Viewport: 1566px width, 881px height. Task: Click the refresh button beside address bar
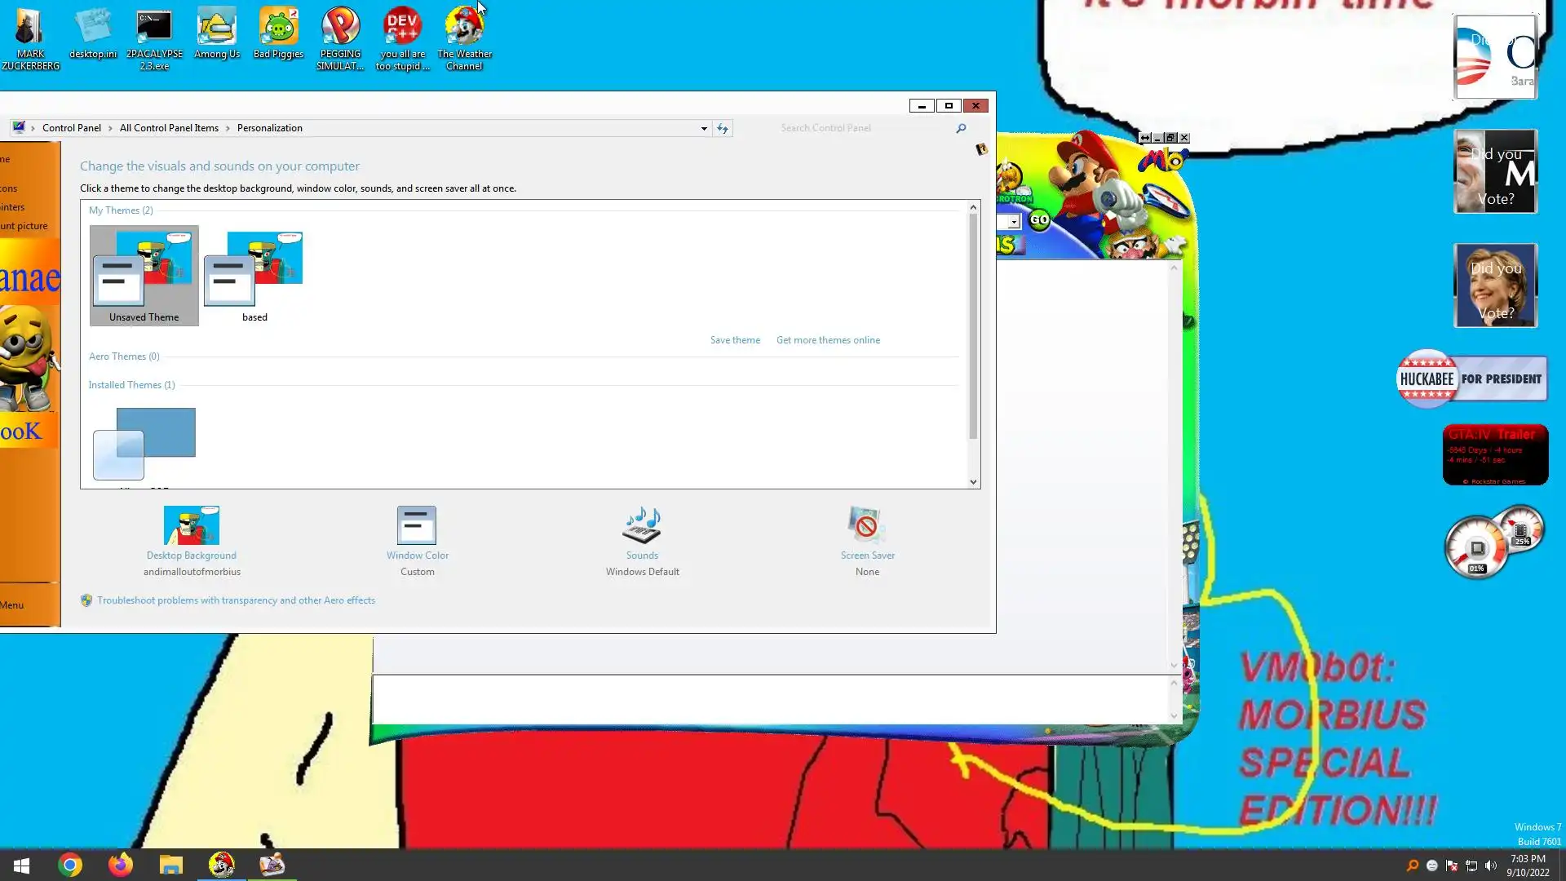[x=723, y=128]
